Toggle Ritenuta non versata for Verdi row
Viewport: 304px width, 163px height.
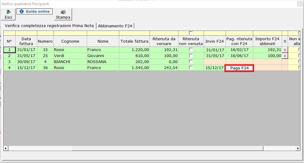click(191, 56)
